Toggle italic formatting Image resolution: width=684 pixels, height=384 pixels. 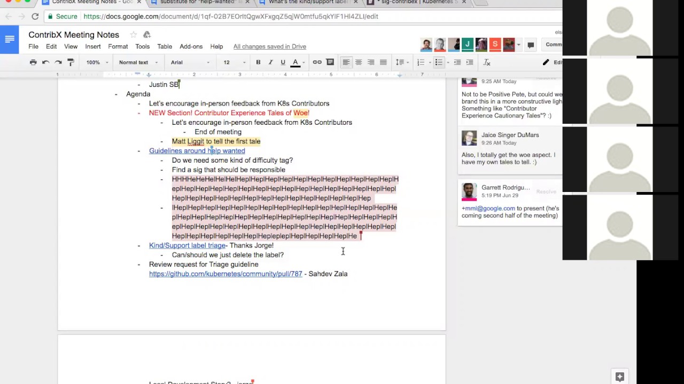[x=270, y=62]
